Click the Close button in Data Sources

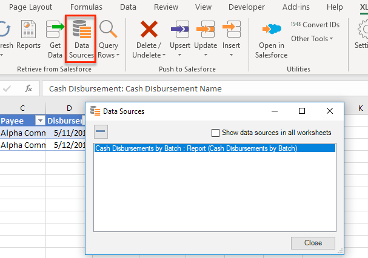click(x=313, y=243)
